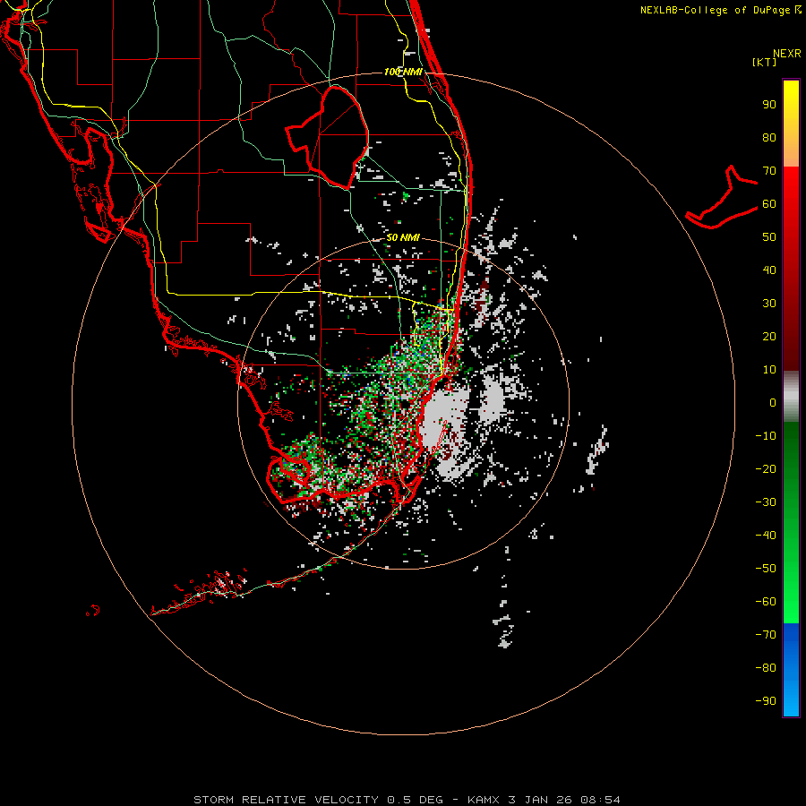The height and width of the screenshot is (806, 806).
Task: Click the -50 knot scale label
Action: coord(766,569)
